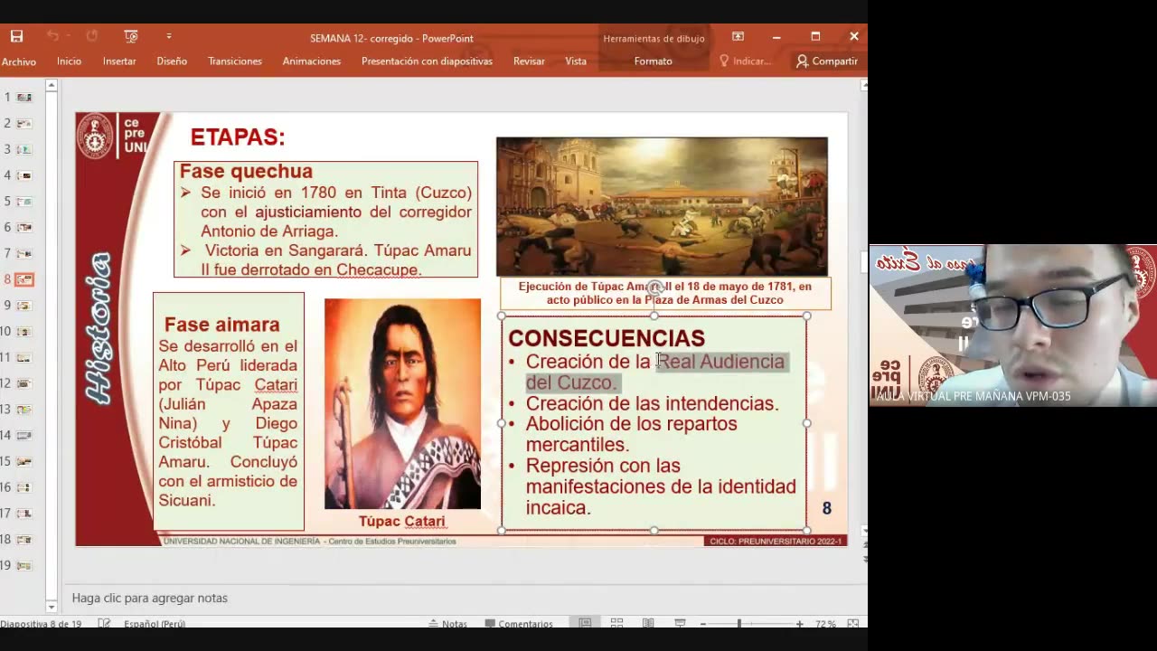This screenshot has height=651, width=1157.
Task: Open the Customize Quick Access Toolbar dropdown
Action: (169, 36)
